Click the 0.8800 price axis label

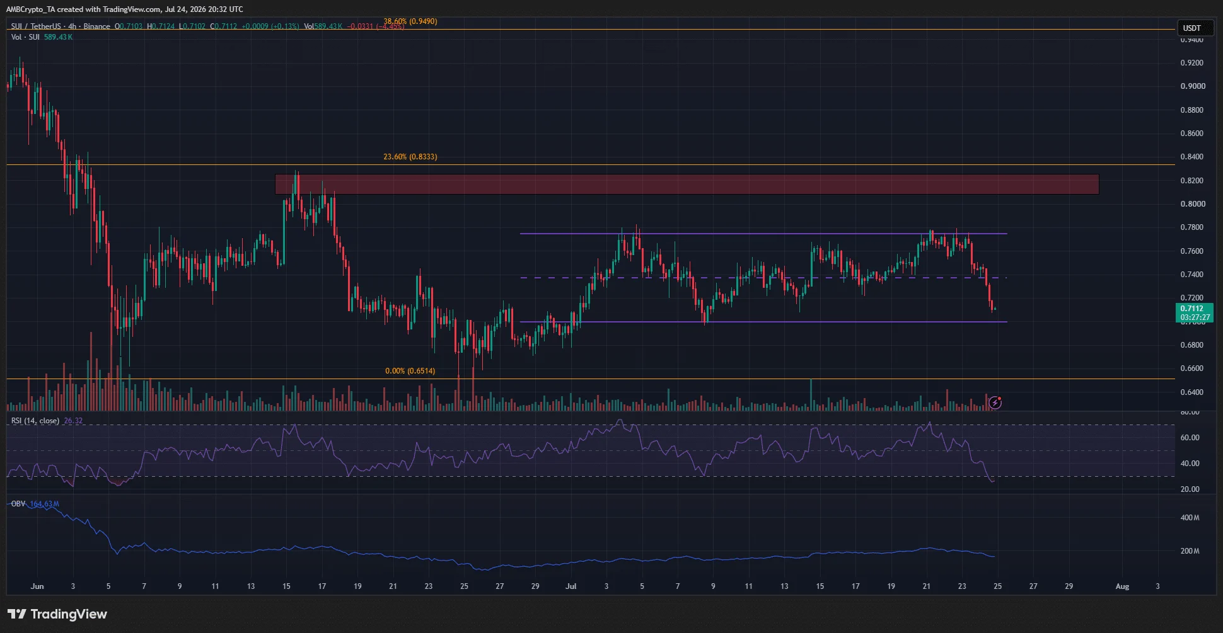(x=1192, y=110)
